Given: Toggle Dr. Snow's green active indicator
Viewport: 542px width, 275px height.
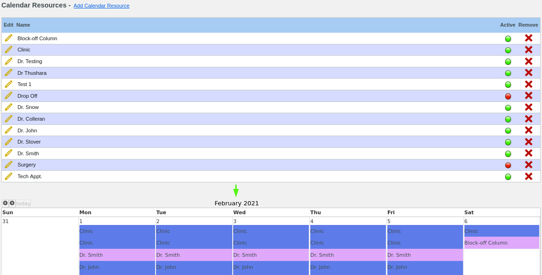Looking at the screenshot, I should 508,108.
